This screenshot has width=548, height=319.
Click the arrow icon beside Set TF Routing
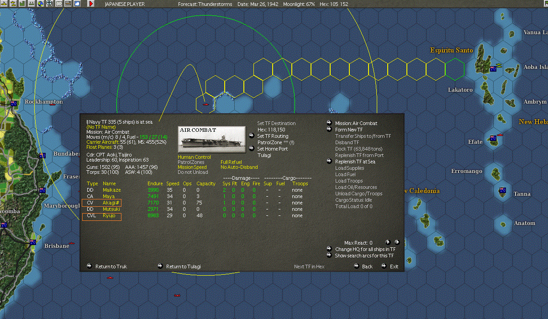tap(251, 136)
